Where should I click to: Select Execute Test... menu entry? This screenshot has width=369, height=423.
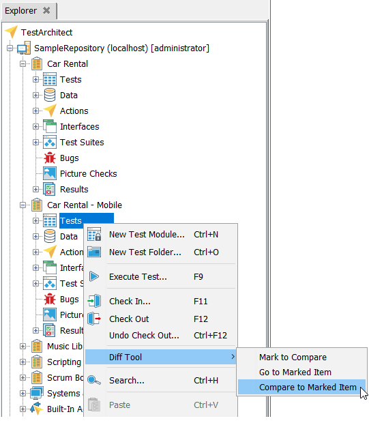point(161,276)
